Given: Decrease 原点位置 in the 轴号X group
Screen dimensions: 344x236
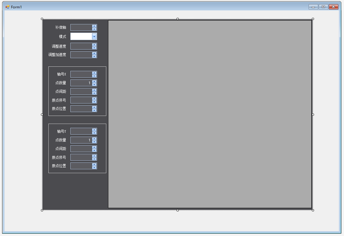Looking at the screenshot, I should (x=94, y=110).
